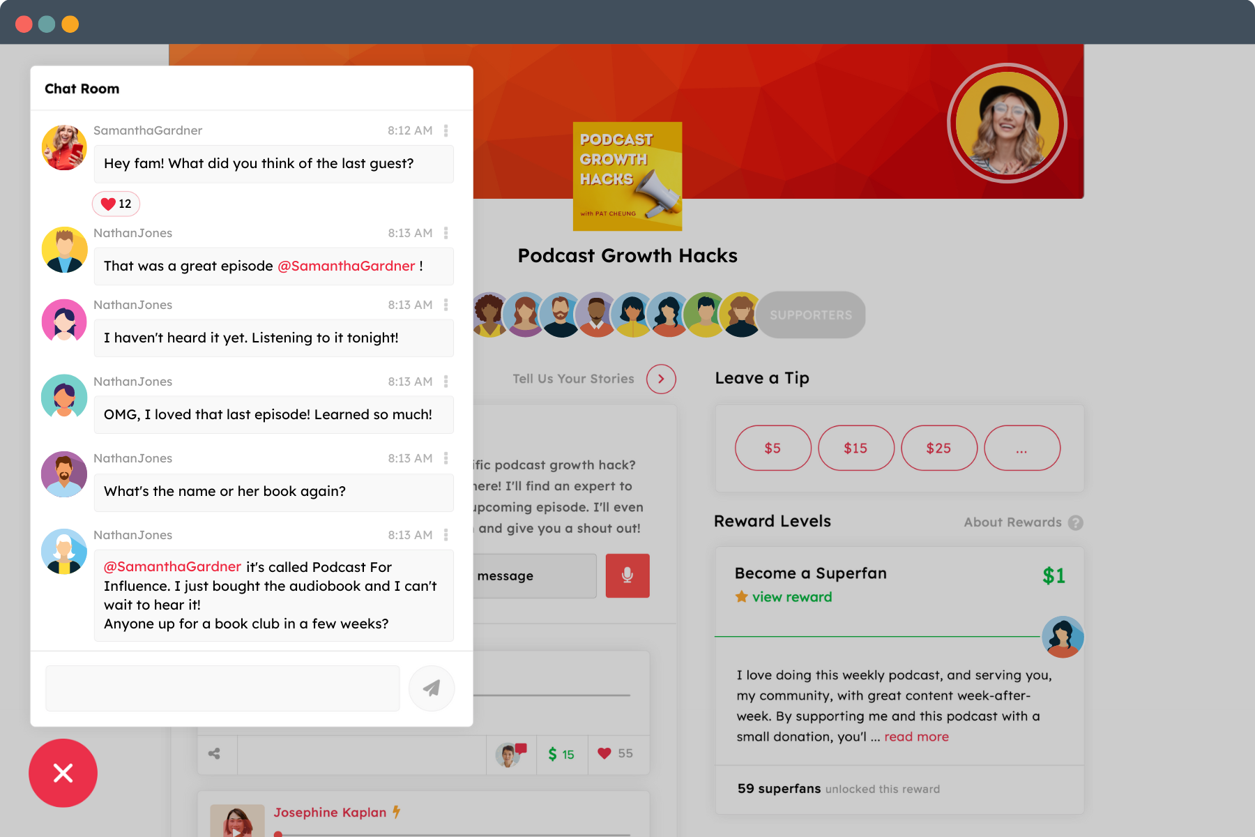This screenshot has height=837, width=1255.
Task: Click the share icon on the post
Action: 215,753
